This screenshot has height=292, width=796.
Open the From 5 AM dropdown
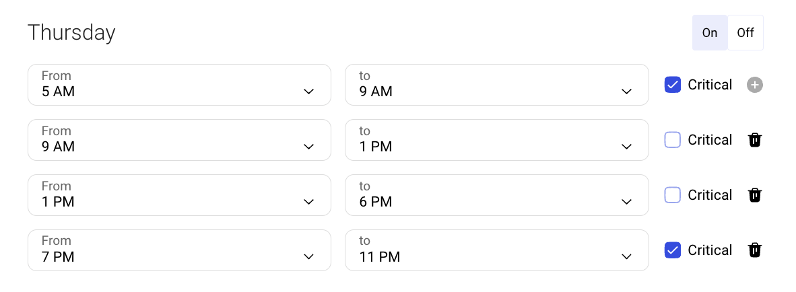point(179,85)
